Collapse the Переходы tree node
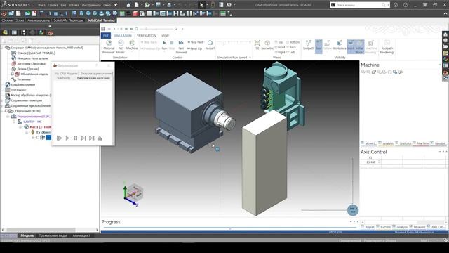The width and height of the screenshot is (449, 253). point(2,111)
